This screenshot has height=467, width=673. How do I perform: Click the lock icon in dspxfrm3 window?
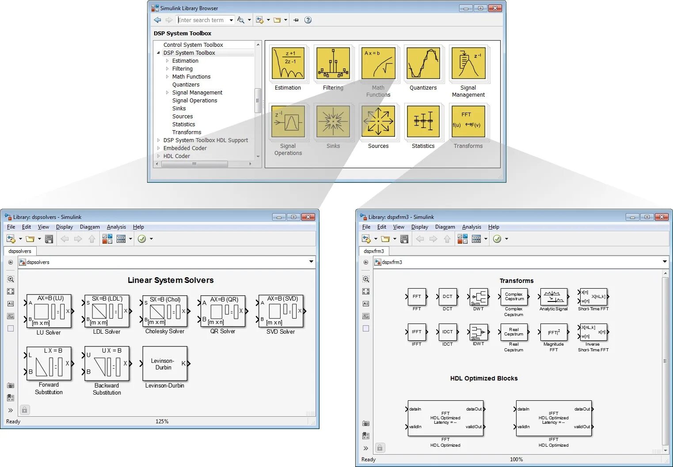(380, 448)
